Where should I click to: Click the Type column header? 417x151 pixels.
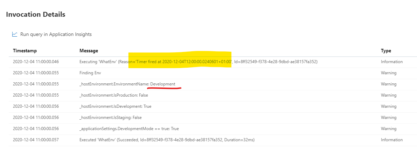click(386, 51)
